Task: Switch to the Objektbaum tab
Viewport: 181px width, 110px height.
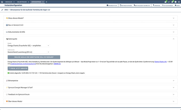Action: click(22, 2)
